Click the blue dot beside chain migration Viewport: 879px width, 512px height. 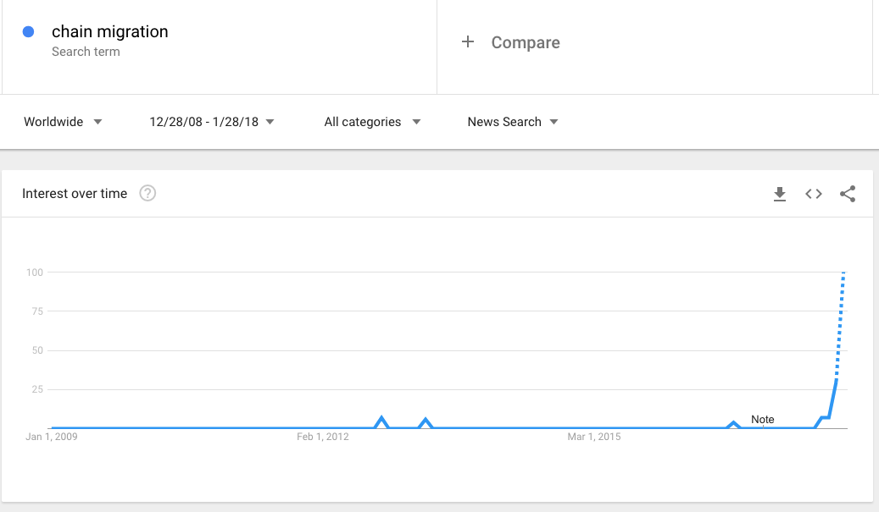click(28, 32)
